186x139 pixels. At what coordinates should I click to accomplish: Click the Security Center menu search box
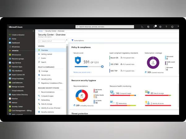coord(52,41)
